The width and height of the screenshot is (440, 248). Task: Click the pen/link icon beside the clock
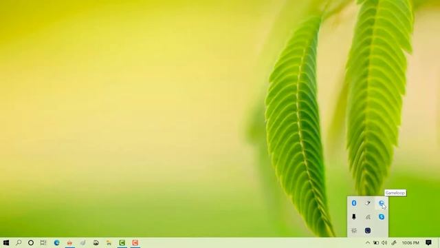(394, 242)
